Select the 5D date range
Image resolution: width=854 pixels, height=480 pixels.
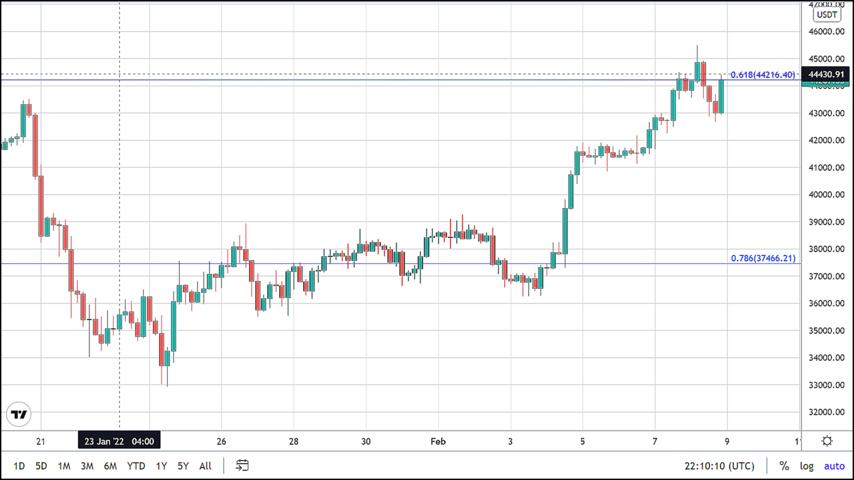pyautogui.click(x=41, y=466)
